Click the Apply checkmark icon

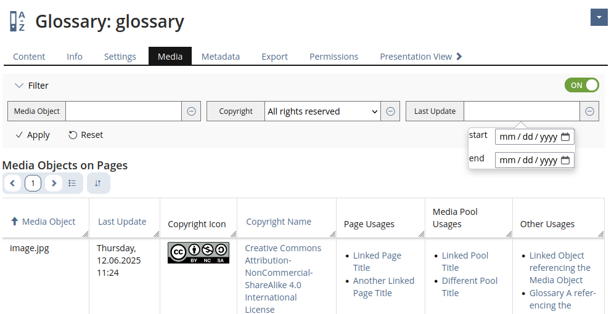pyautogui.click(x=18, y=135)
